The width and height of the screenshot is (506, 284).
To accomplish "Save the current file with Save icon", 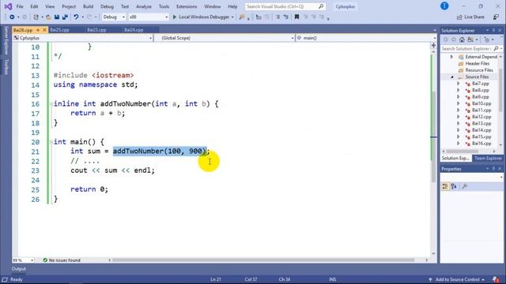I will tap(57, 17).
